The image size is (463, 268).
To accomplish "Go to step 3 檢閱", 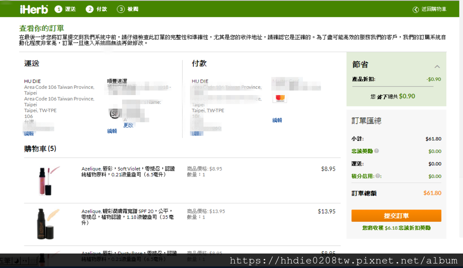I will pyautogui.click(x=128, y=9).
